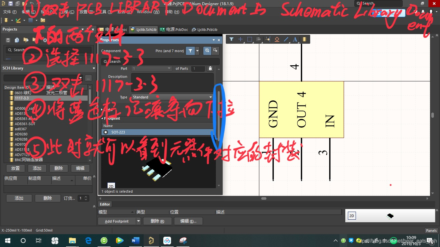
Task: Select the filter funnel tool in the toolbar
Action: point(231,39)
